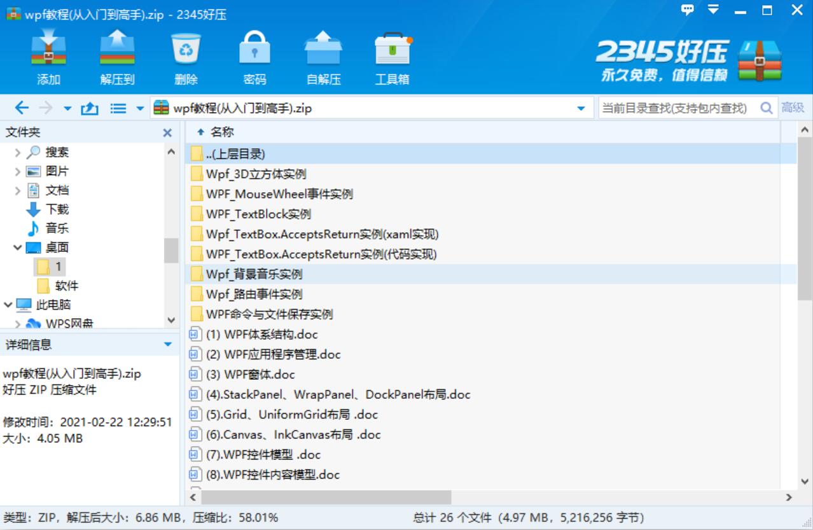813x530 pixels.
Task: Select the AcceptsReturn实例(代码实现) folder
Action: point(491,254)
